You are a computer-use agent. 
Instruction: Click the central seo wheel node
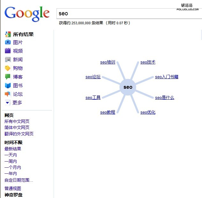pyautogui.click(x=128, y=87)
